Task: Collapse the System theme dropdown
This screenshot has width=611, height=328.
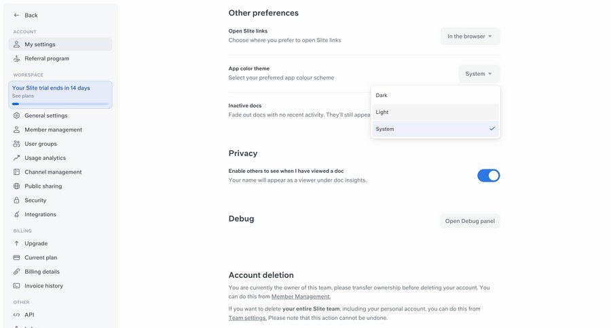Action: tap(479, 74)
